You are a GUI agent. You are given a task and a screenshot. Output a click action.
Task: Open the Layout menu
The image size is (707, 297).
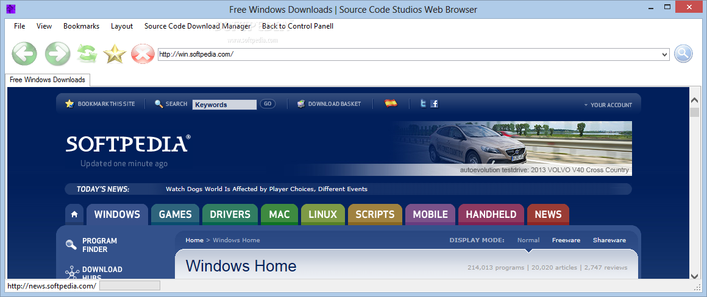coord(122,26)
